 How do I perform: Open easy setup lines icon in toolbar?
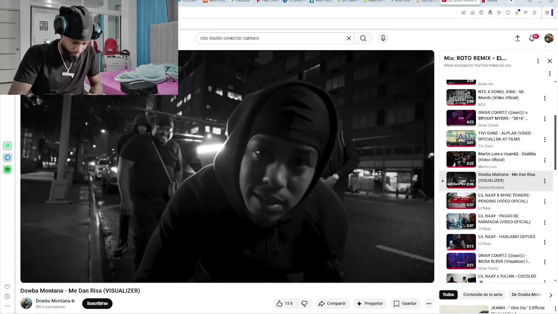(526, 13)
